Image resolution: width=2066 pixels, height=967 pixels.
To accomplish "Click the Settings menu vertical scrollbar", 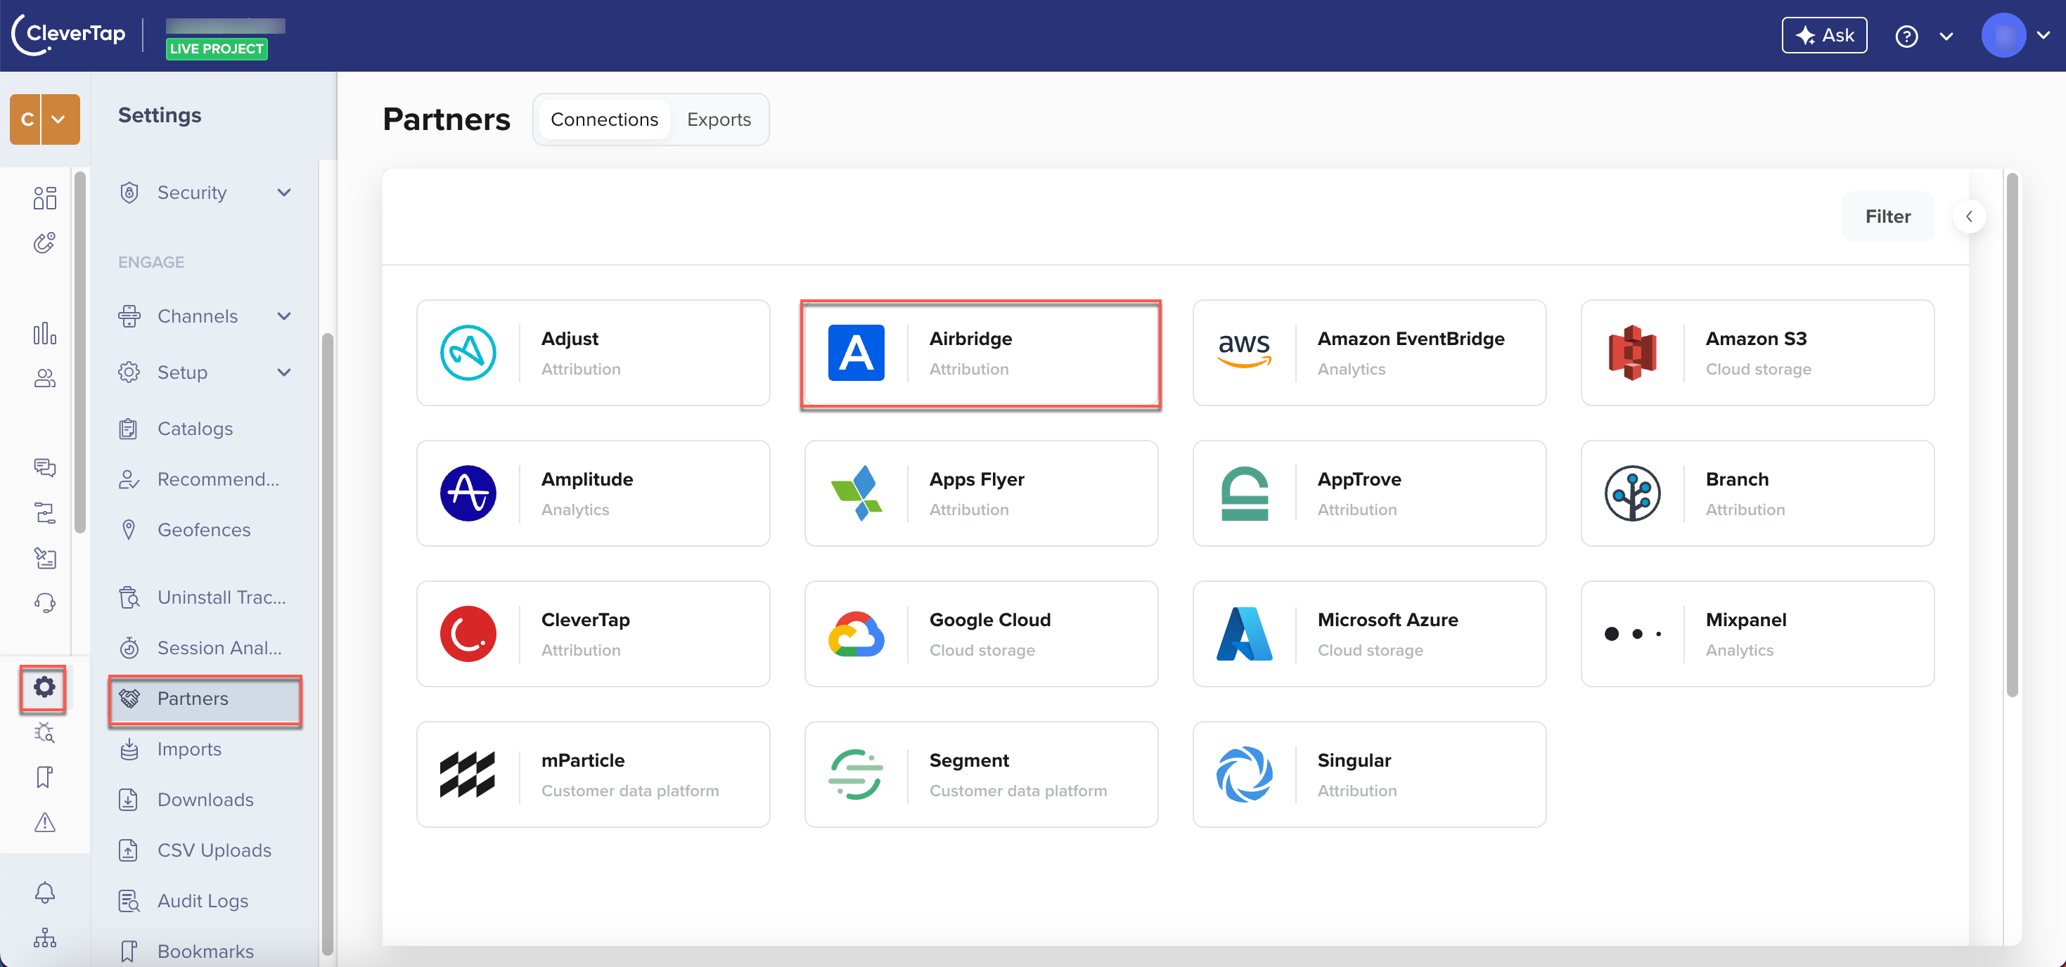I will (326, 644).
